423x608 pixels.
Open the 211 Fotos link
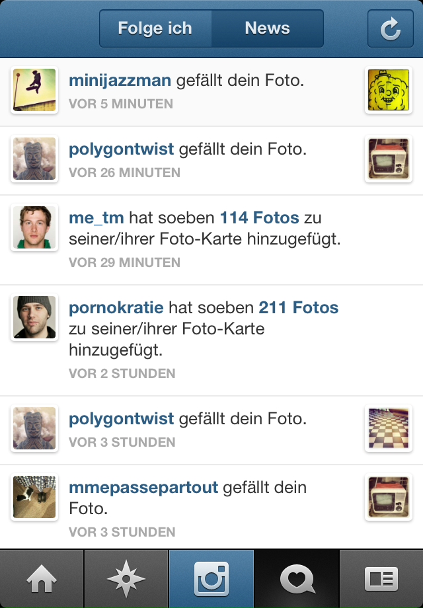[299, 307]
